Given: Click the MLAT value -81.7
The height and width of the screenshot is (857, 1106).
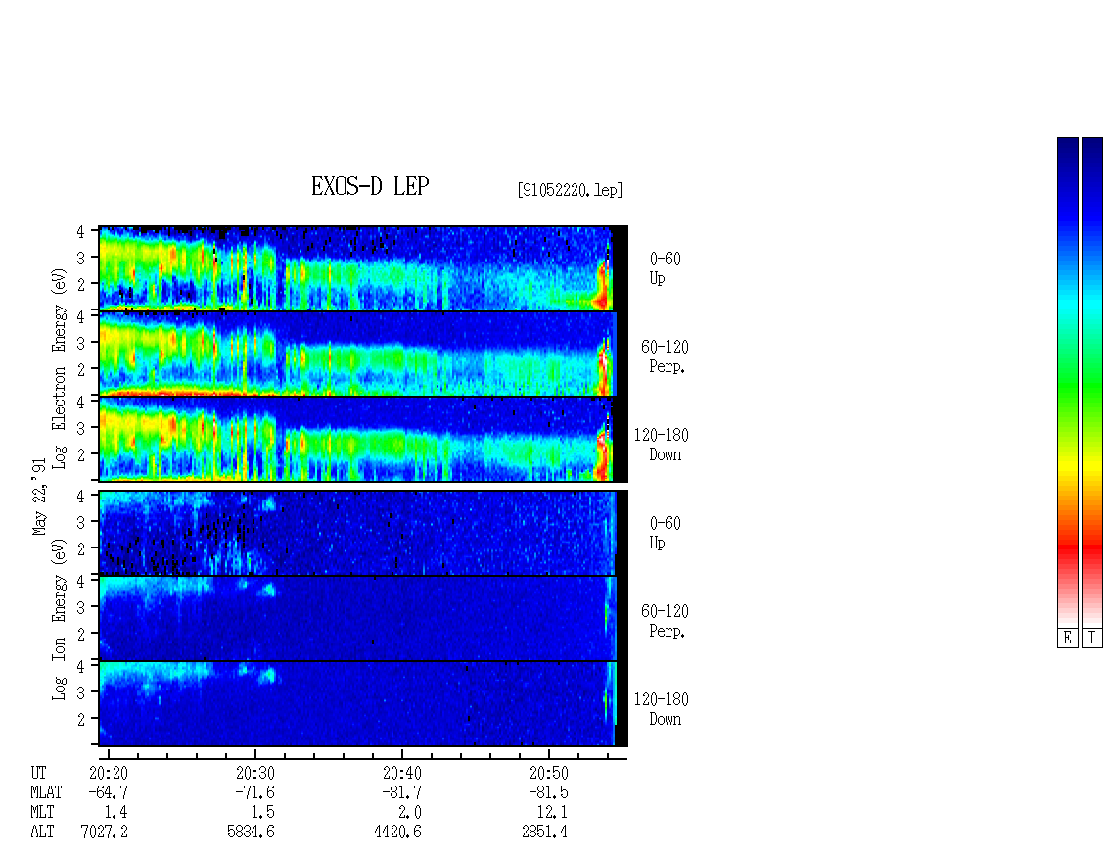Looking at the screenshot, I should (401, 792).
